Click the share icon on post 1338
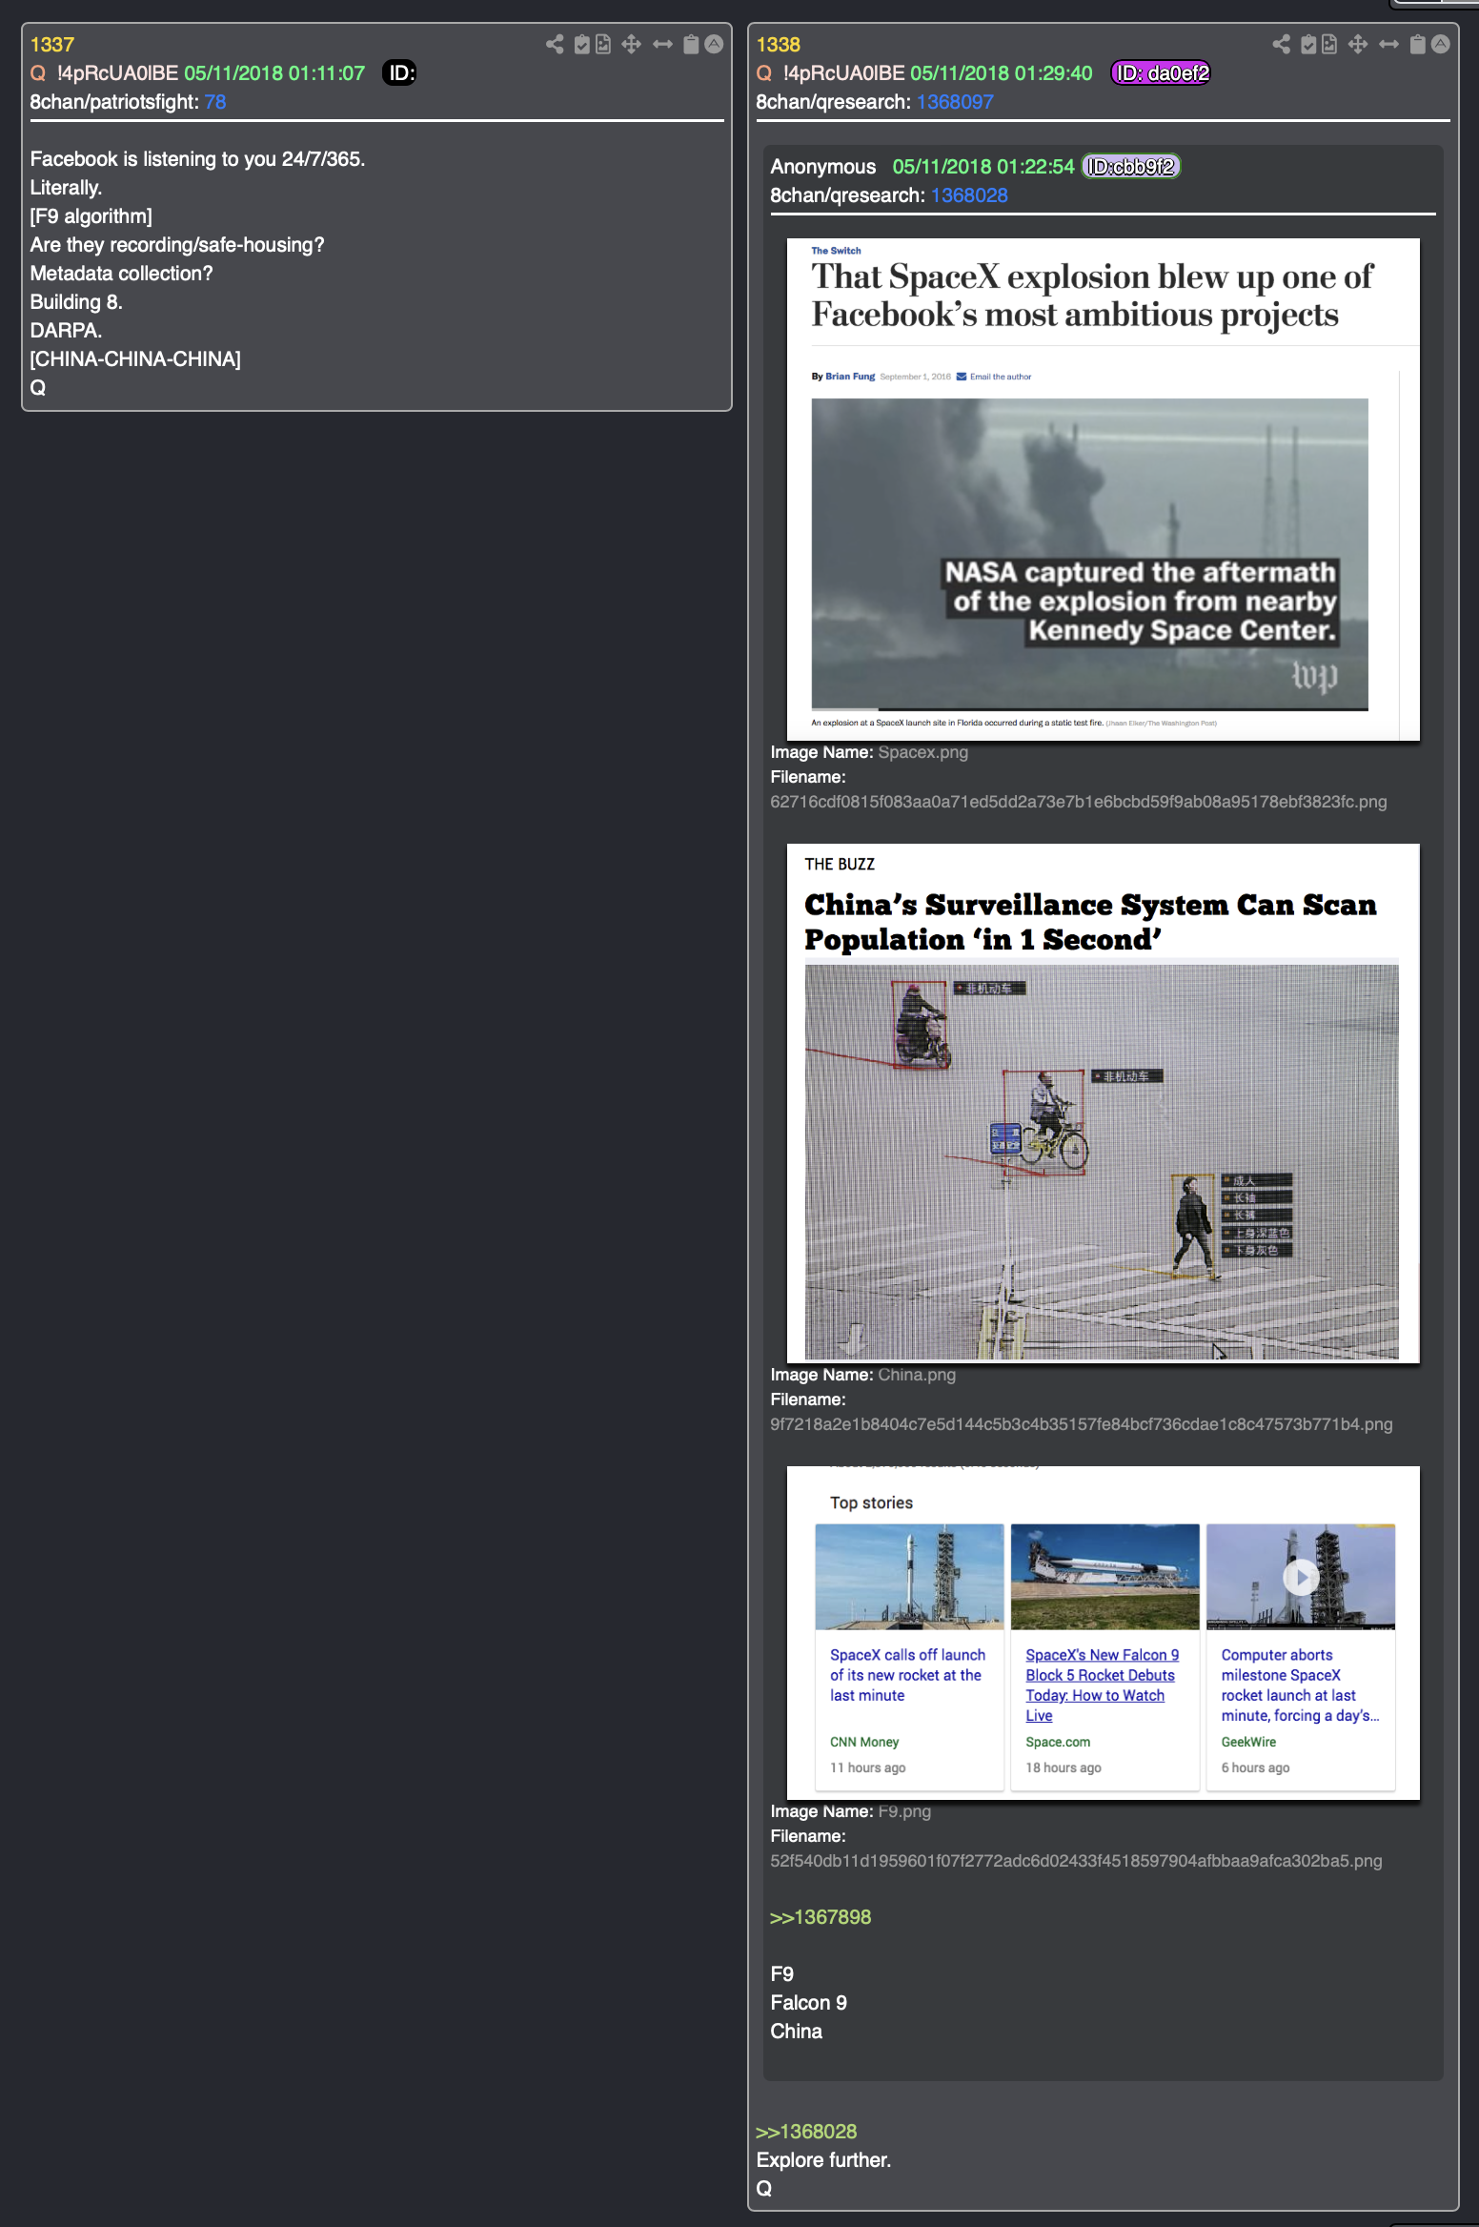Image resolution: width=1479 pixels, height=2227 pixels. 1281,44
